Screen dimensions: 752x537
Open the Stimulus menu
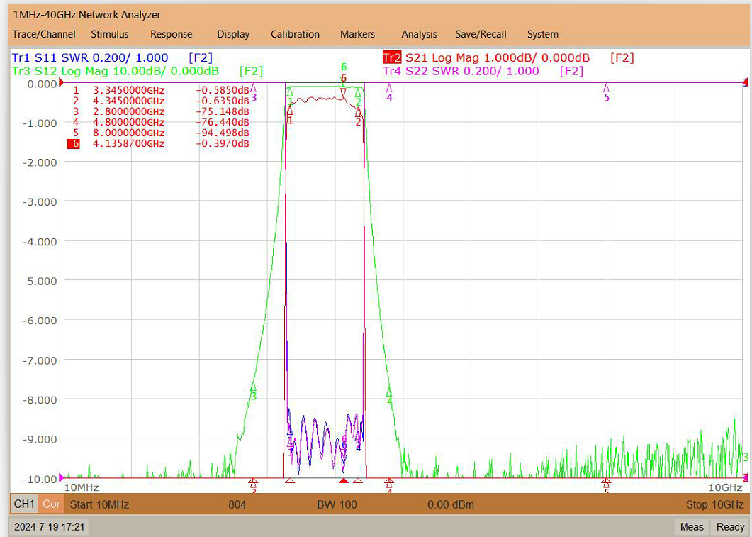[110, 34]
